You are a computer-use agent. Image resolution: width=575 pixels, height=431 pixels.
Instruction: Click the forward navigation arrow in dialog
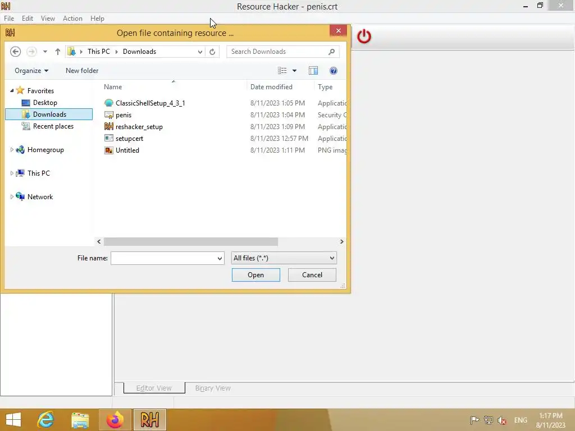(x=31, y=52)
